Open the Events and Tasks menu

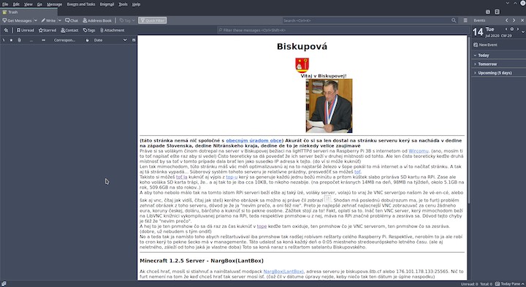tap(81, 4)
